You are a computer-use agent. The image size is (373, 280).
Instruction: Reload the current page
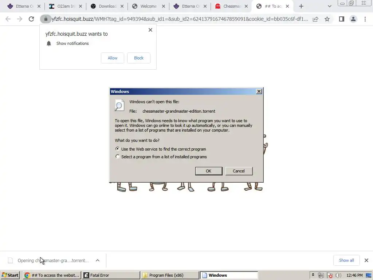(31, 19)
